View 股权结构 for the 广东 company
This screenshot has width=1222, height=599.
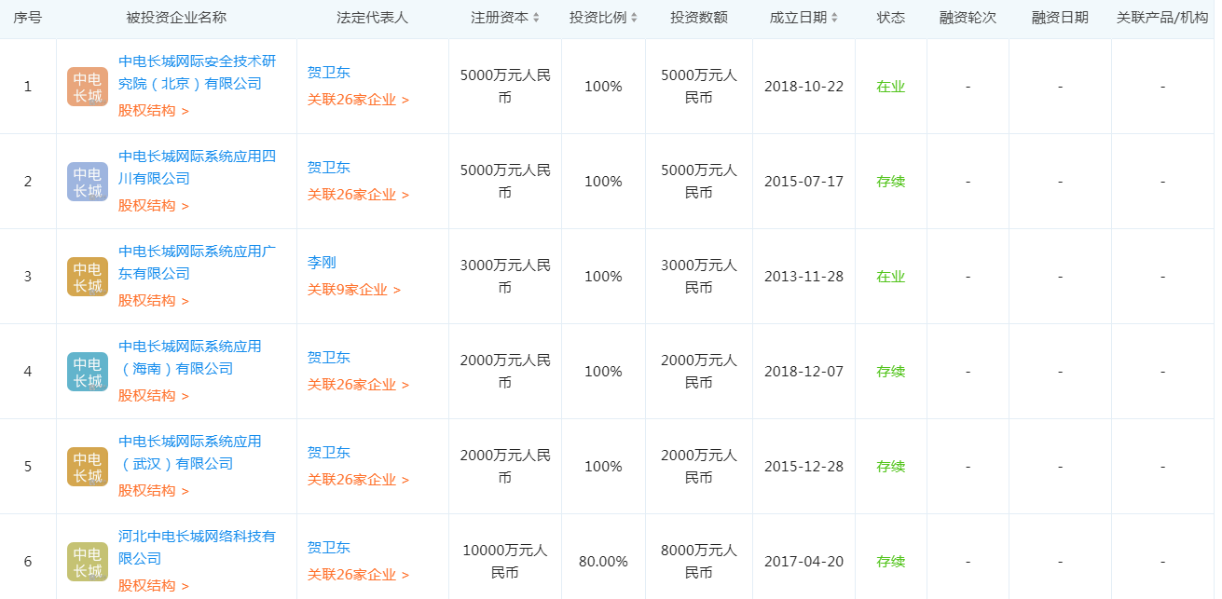[x=154, y=301]
